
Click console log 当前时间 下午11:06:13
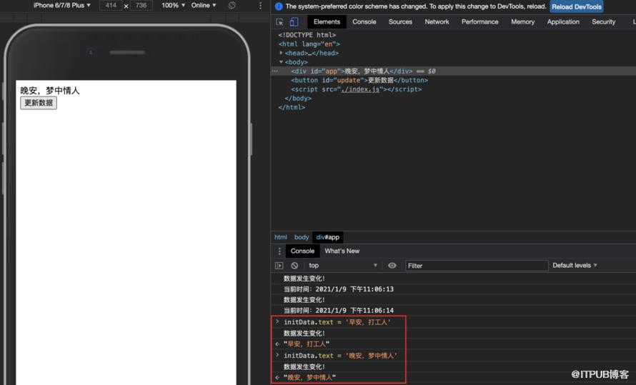coord(338,289)
